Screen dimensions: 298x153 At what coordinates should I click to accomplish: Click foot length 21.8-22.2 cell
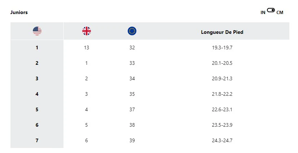pos(222,94)
